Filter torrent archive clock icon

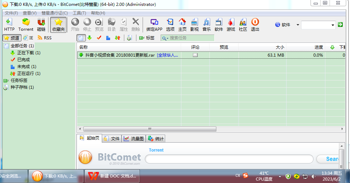point(129,38)
